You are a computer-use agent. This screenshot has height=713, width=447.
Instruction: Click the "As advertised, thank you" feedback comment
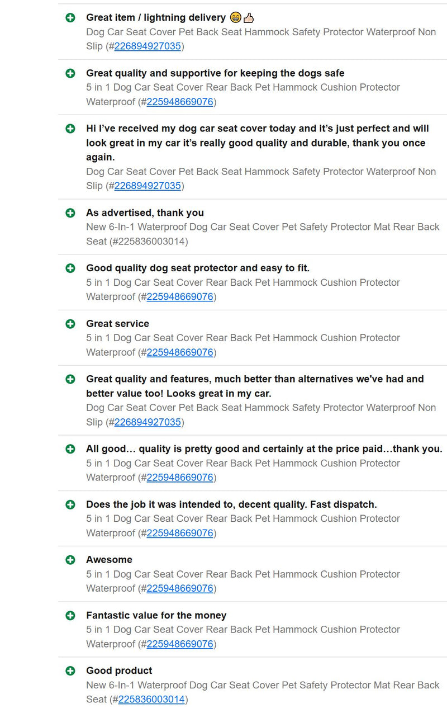click(145, 213)
